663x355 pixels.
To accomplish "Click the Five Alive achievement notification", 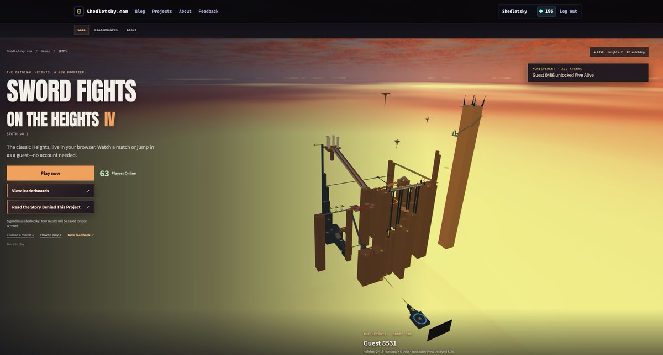I will 588,72.
